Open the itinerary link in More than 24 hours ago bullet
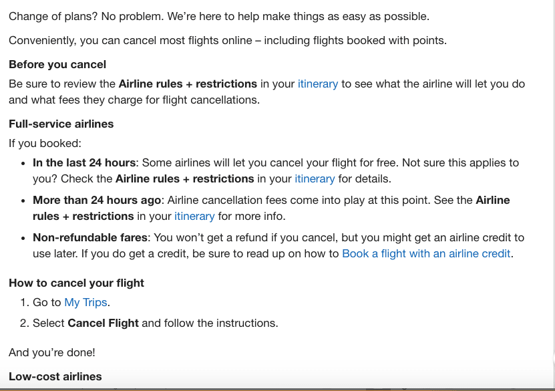 coord(194,216)
